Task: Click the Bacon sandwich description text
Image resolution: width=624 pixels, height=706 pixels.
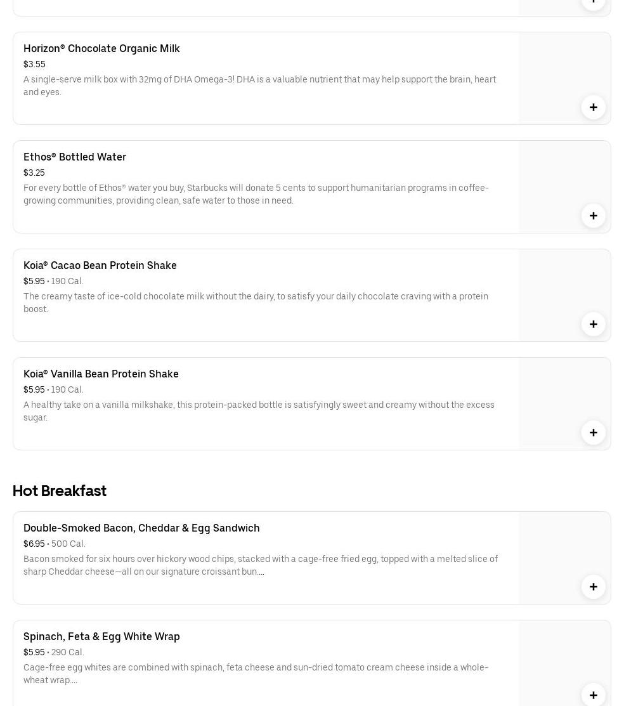Action: [260, 565]
